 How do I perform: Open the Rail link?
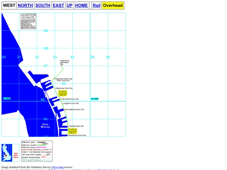coord(97,5)
